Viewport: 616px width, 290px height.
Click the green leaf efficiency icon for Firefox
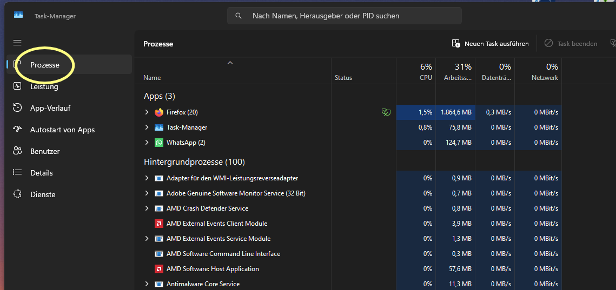pos(386,112)
